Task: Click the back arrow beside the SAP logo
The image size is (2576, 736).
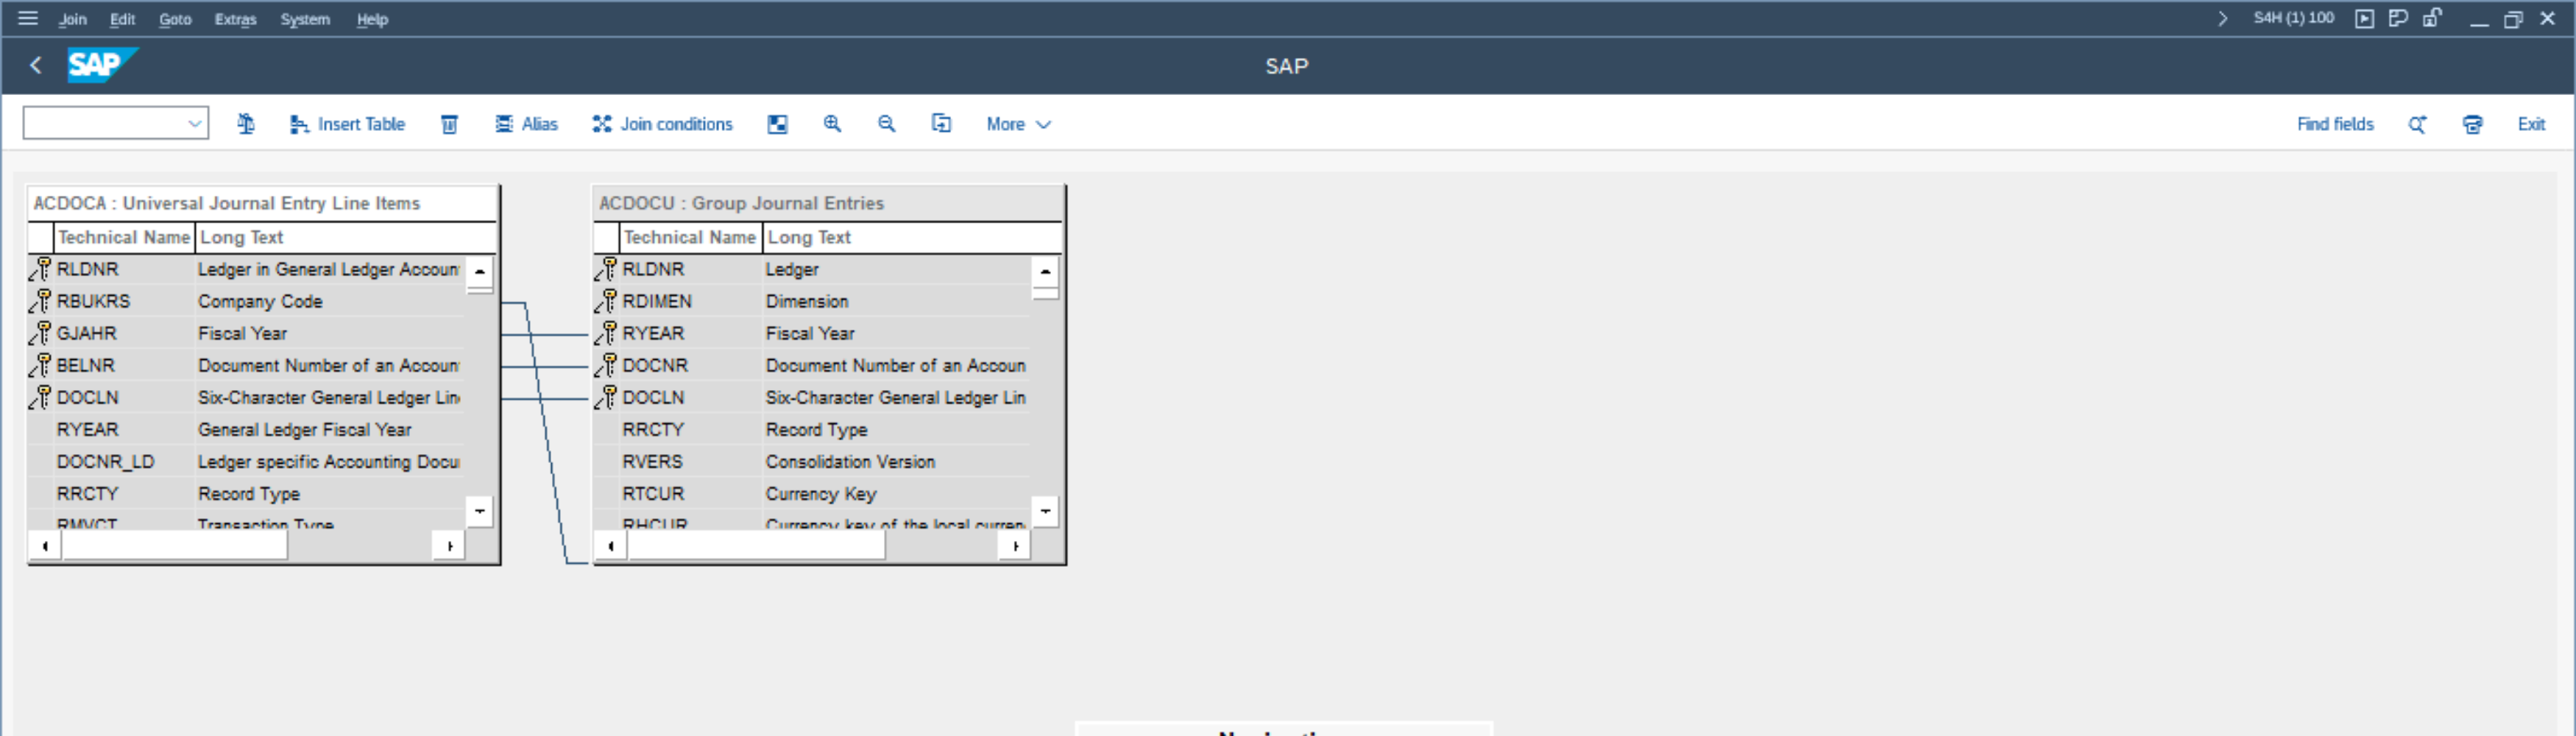Action: pos(36,66)
